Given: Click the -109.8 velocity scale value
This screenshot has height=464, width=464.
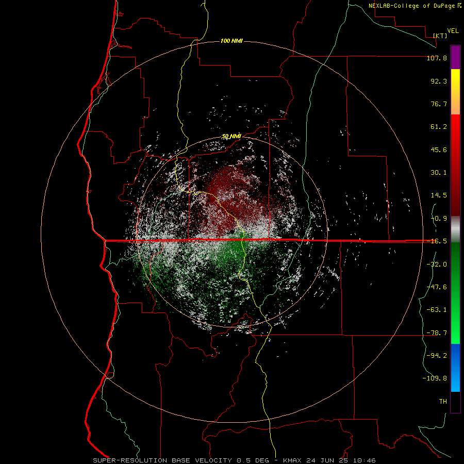Looking at the screenshot, I should (x=435, y=378).
